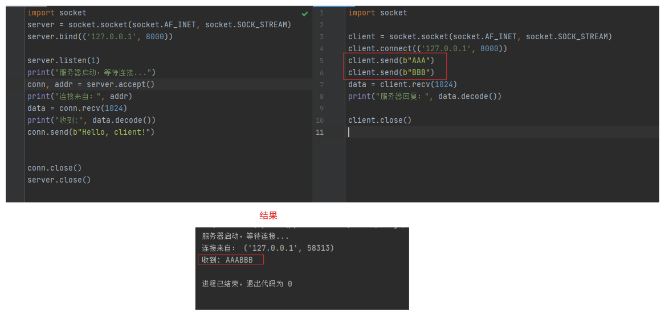The width and height of the screenshot is (665, 315).
Task: Click line number 10 in client gutter
Action: [x=320, y=121]
